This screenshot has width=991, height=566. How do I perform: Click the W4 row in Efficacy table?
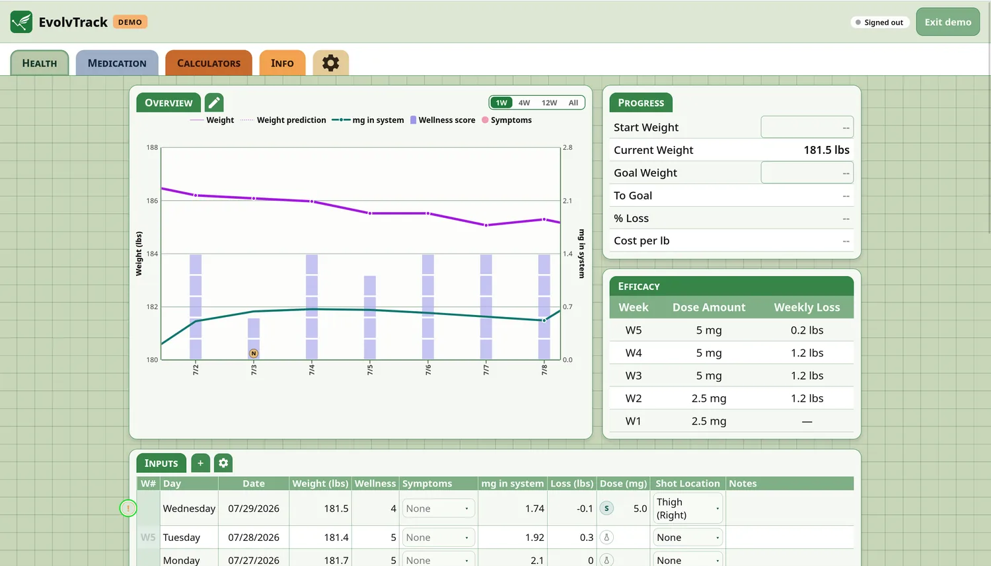pos(731,353)
